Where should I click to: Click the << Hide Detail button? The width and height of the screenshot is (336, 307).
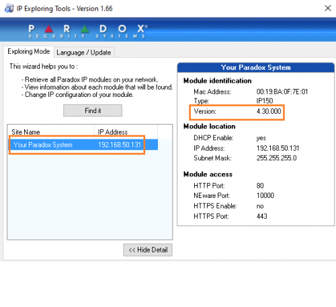click(x=148, y=250)
